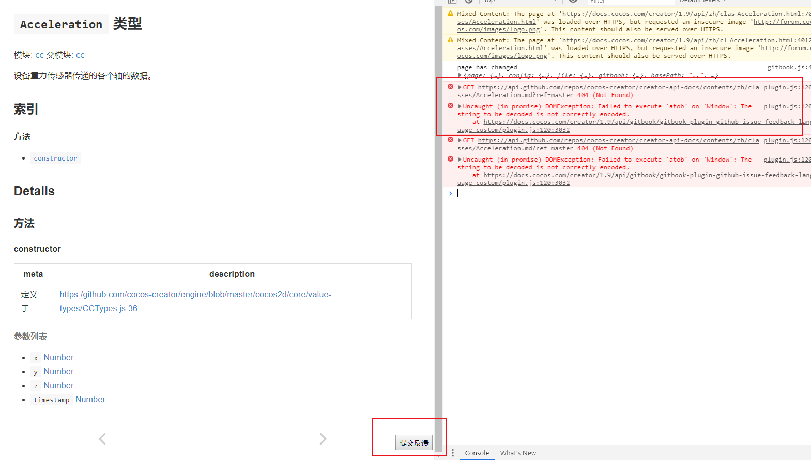Click error icon of first GET 404 entry
Viewport: 811px width, 460px height.
click(450, 87)
